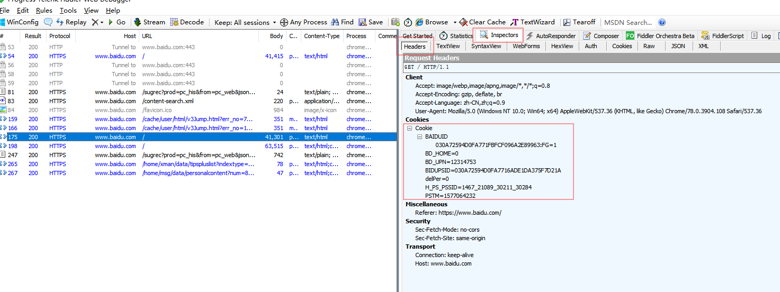
Task: Switch to the Get Started tab
Action: (417, 36)
